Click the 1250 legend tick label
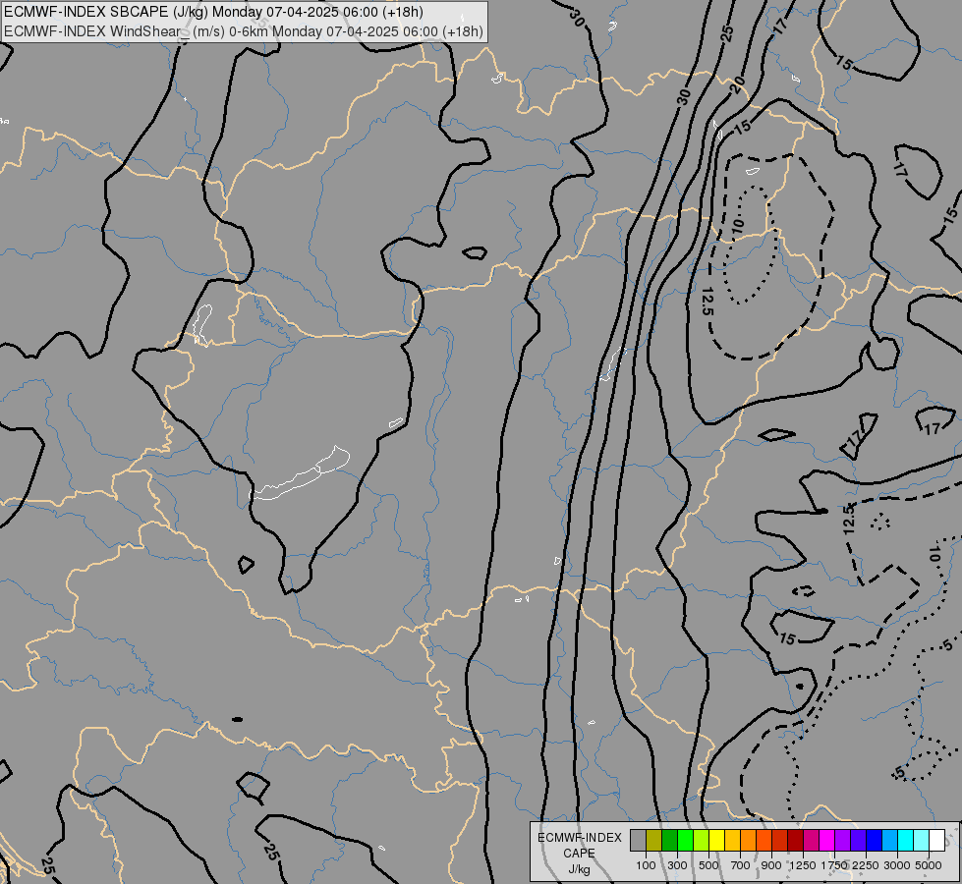Image resolution: width=962 pixels, height=884 pixels. (803, 865)
